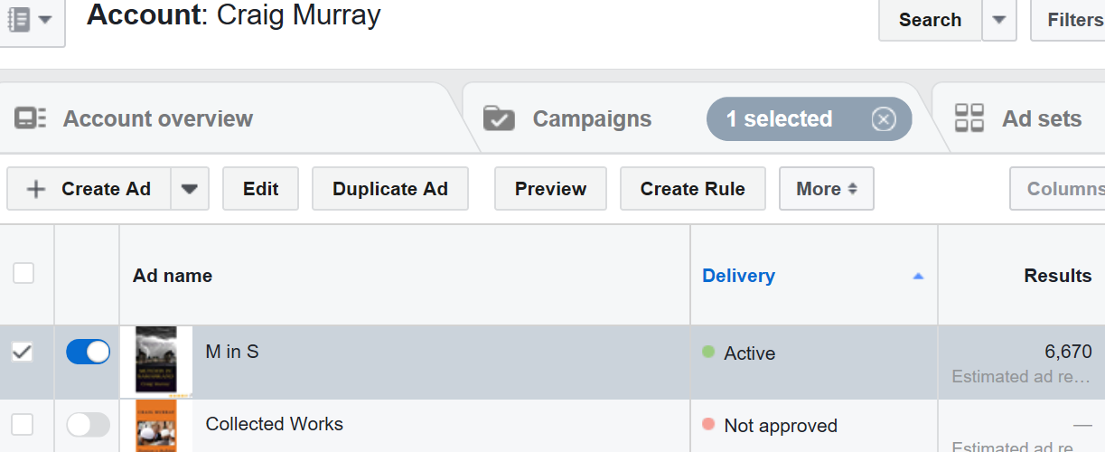Switch to the Account overview tab
The height and width of the screenshot is (452, 1105).
coord(158,118)
